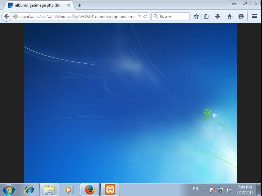The width and height of the screenshot is (262, 196).
Task: Open the downloads arrow icon
Action: 217,16
